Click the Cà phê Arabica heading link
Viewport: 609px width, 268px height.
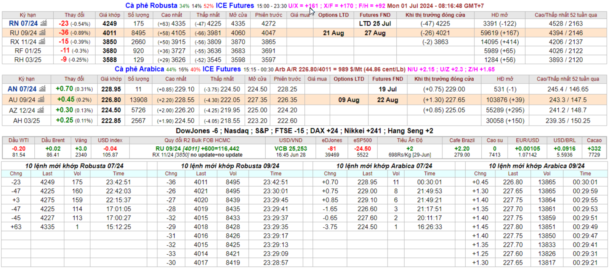pyautogui.click(x=139, y=69)
